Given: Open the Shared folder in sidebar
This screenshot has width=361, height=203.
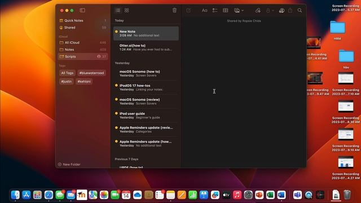Looking at the screenshot, I should tap(83, 28).
